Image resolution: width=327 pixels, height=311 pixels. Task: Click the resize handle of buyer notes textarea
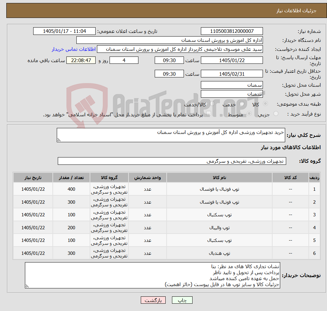27,286
